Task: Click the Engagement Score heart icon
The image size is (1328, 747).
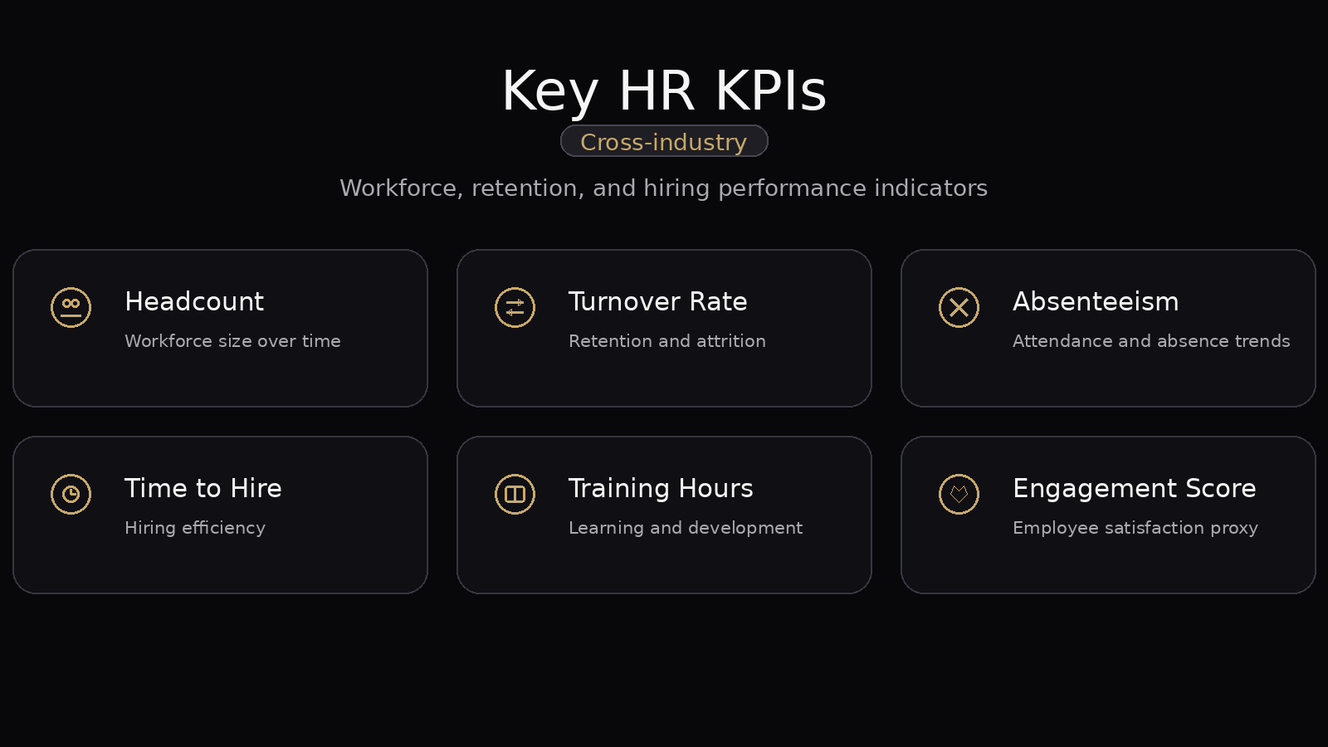Action: (959, 494)
